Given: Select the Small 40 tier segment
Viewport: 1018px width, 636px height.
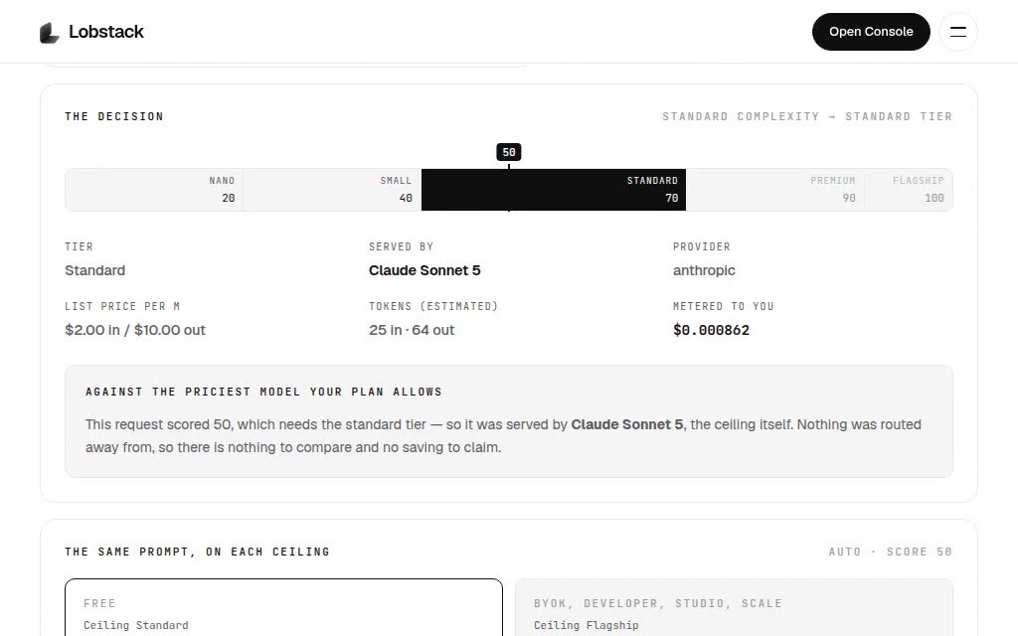Looking at the screenshot, I should (332, 190).
